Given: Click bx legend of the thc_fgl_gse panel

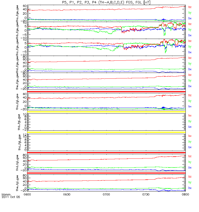Looking at the screenshot, I should [x=190, y=147].
